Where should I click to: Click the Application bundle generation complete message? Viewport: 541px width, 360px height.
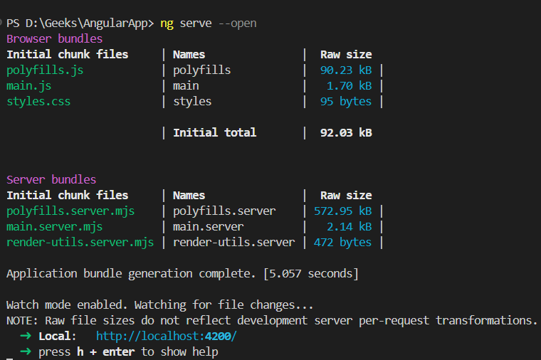[182, 273]
